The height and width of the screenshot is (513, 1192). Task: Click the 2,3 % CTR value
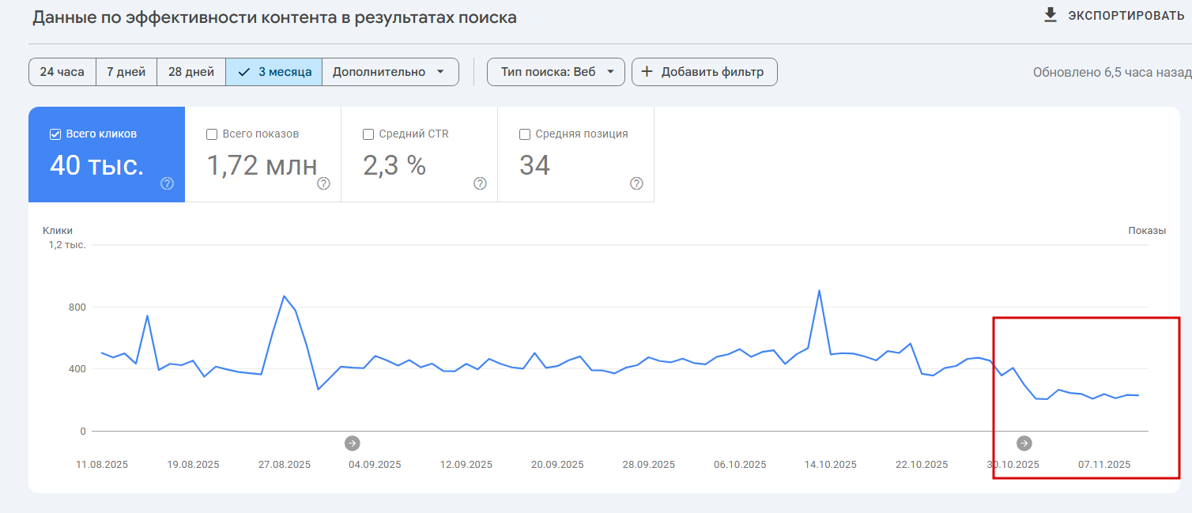click(394, 165)
